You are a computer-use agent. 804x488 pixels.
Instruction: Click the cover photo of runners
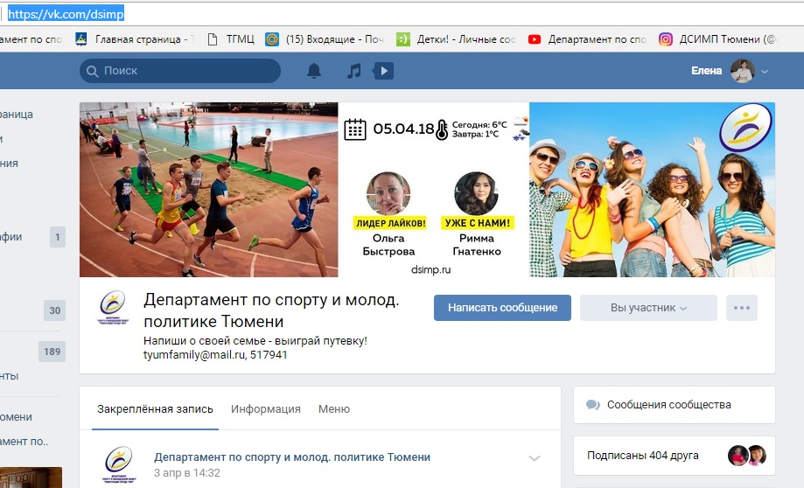(x=209, y=190)
